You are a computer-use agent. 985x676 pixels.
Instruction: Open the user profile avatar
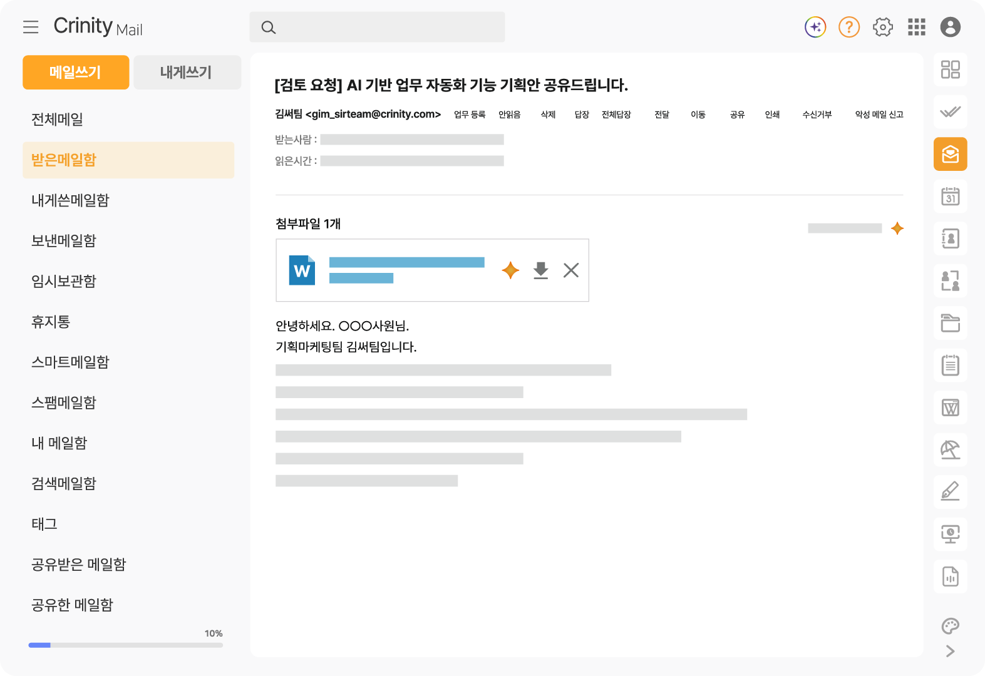pos(951,27)
